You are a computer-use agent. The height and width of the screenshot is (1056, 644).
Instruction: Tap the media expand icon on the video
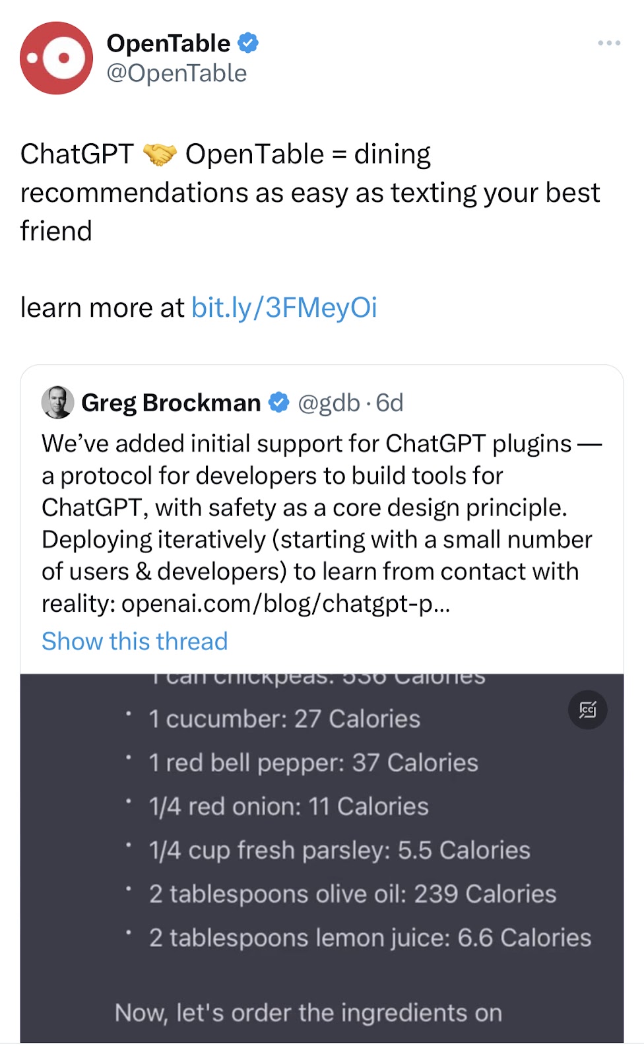(x=587, y=709)
